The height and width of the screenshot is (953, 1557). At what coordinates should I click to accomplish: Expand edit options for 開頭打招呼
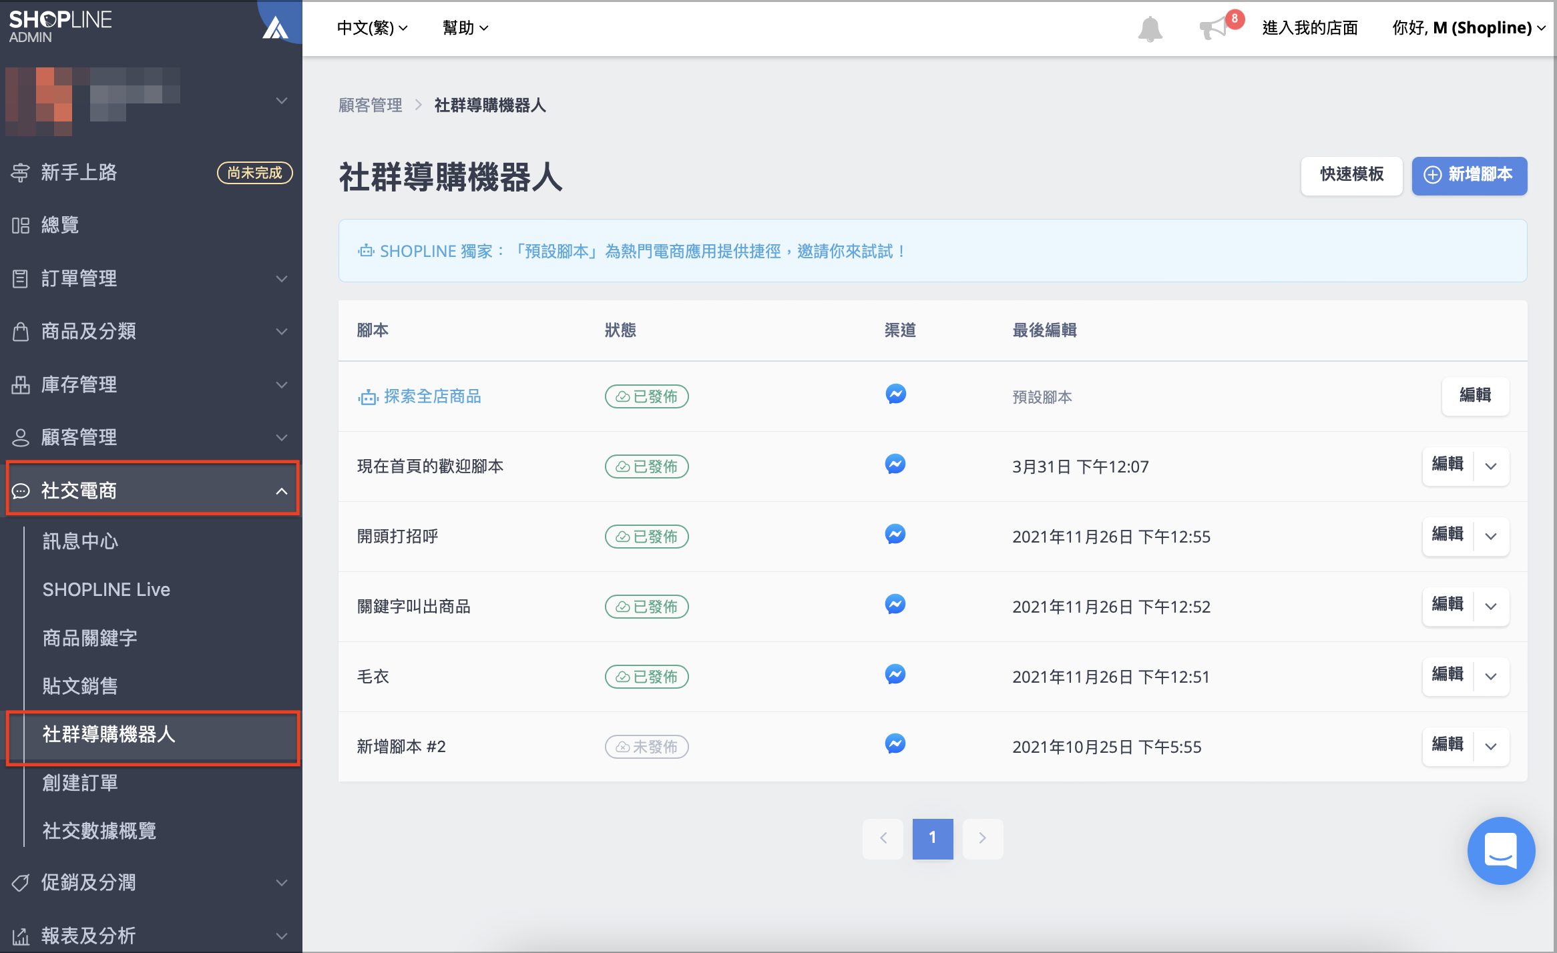pyautogui.click(x=1491, y=537)
